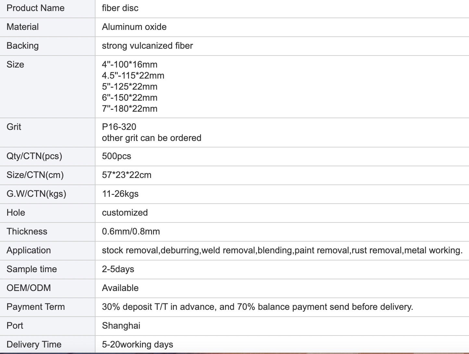Click "other grit can be ordered" text

coord(152,138)
